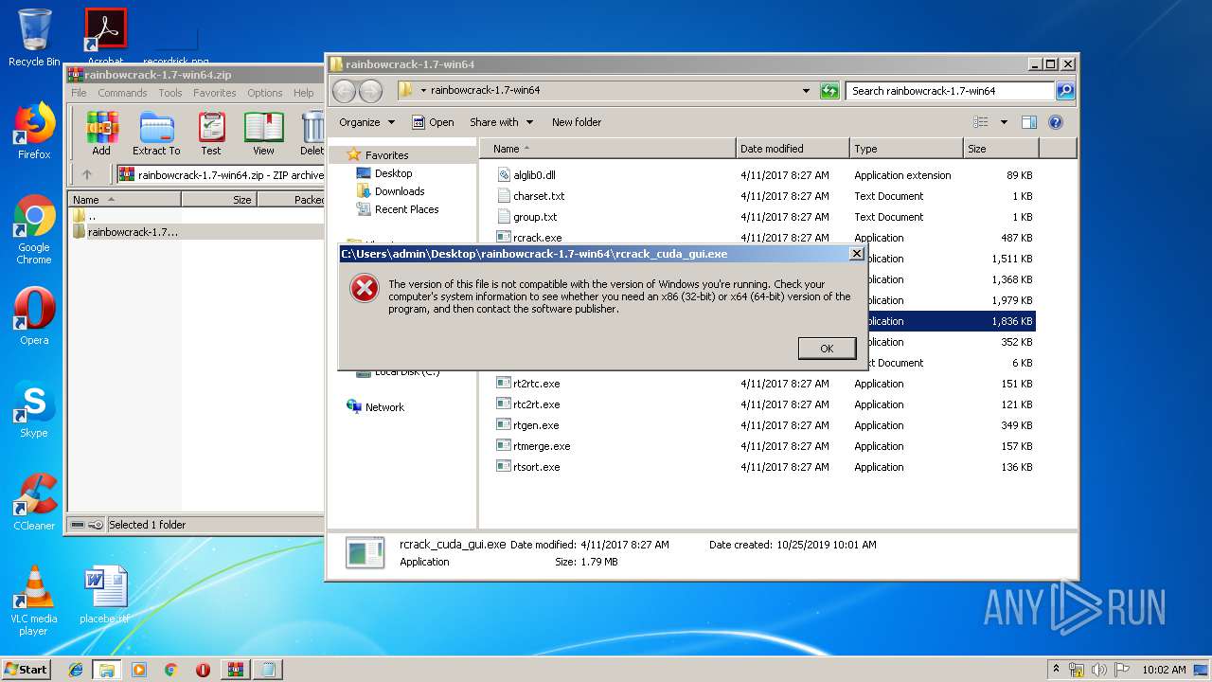1212x682 pixels.
Task: Sort WinRAR list by Size column
Action: [219, 200]
